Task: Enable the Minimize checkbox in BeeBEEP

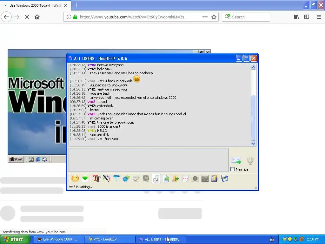Action: [233, 169]
